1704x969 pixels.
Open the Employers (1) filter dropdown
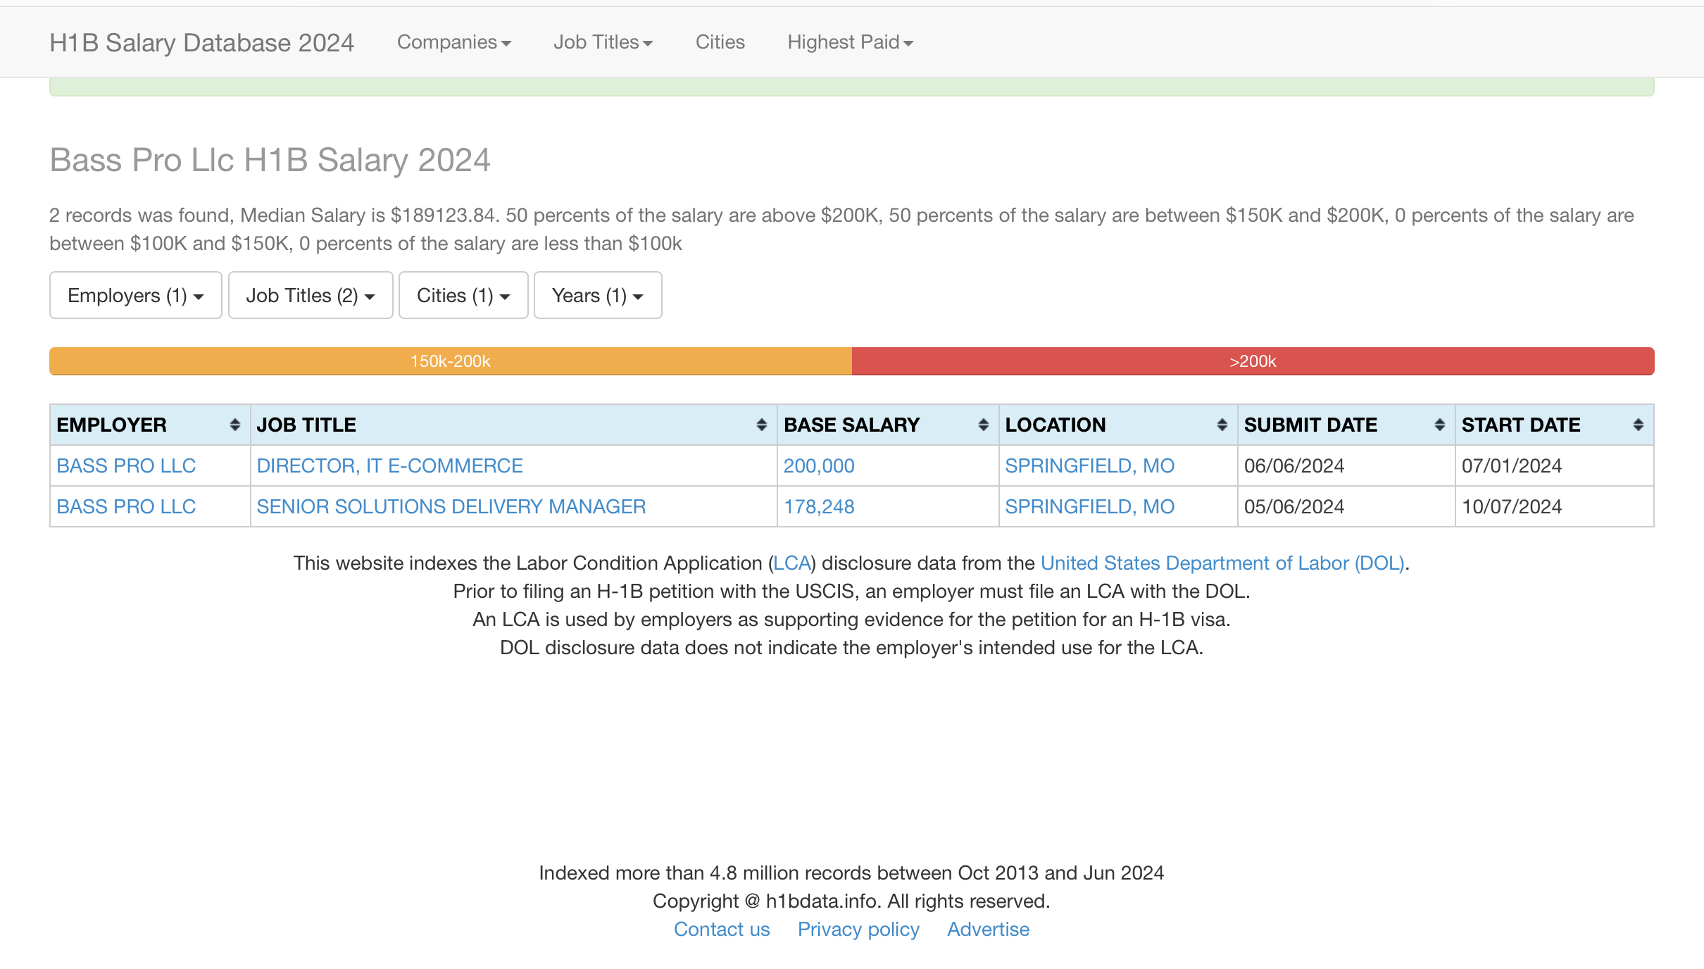[136, 295]
